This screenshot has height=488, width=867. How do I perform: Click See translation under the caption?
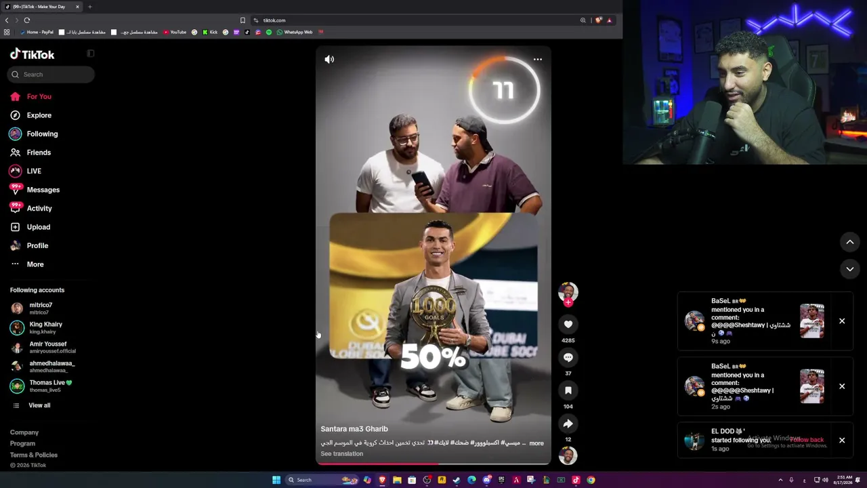click(x=342, y=454)
